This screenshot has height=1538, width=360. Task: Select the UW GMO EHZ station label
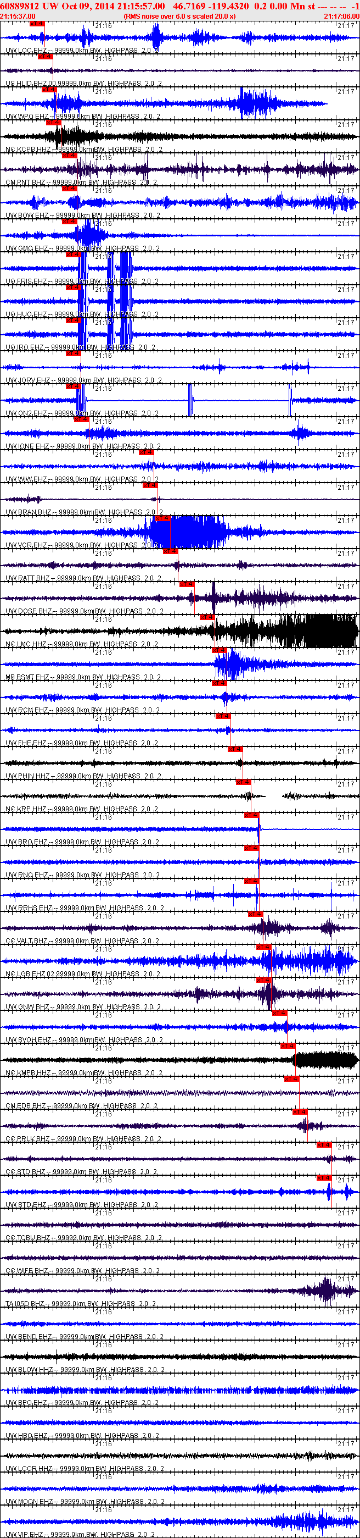(83, 248)
